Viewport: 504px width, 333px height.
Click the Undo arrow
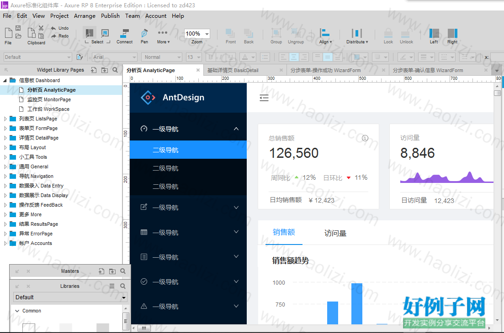point(53,28)
